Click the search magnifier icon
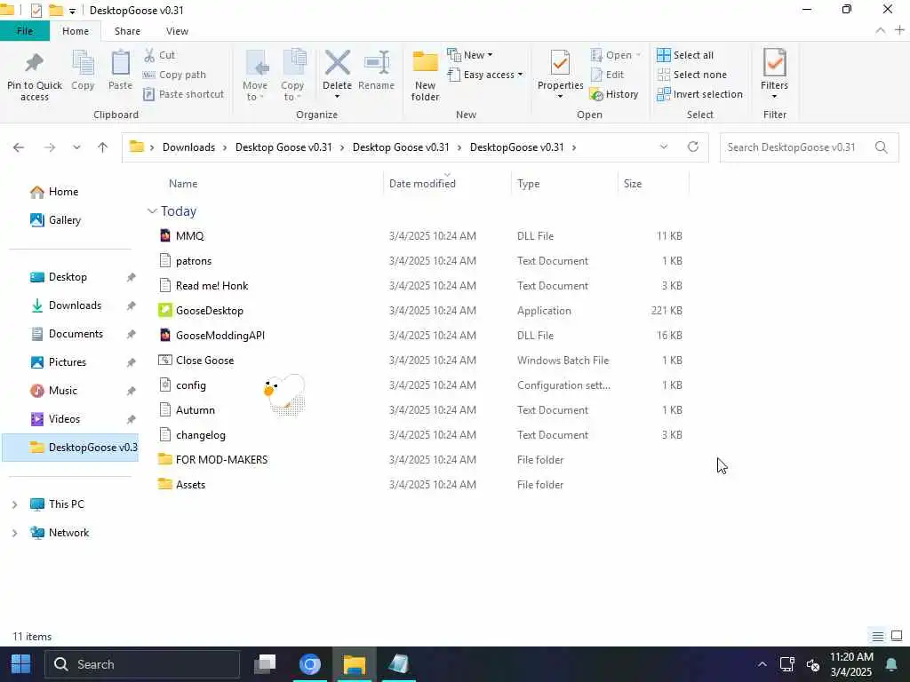Viewport: 910px width, 682px height. 881,147
